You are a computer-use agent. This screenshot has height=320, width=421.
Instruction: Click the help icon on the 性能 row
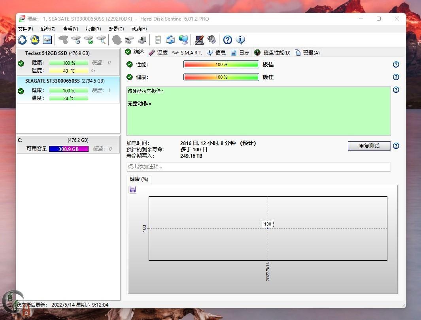[x=396, y=64]
